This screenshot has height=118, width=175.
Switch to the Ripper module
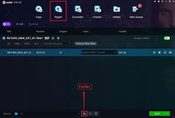pyautogui.click(x=58, y=12)
